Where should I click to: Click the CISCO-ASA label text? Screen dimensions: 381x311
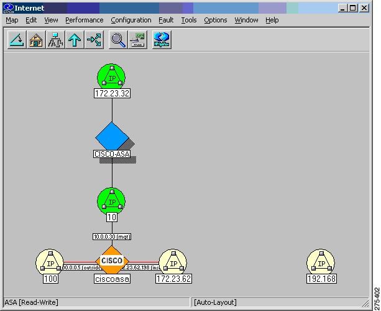point(112,154)
